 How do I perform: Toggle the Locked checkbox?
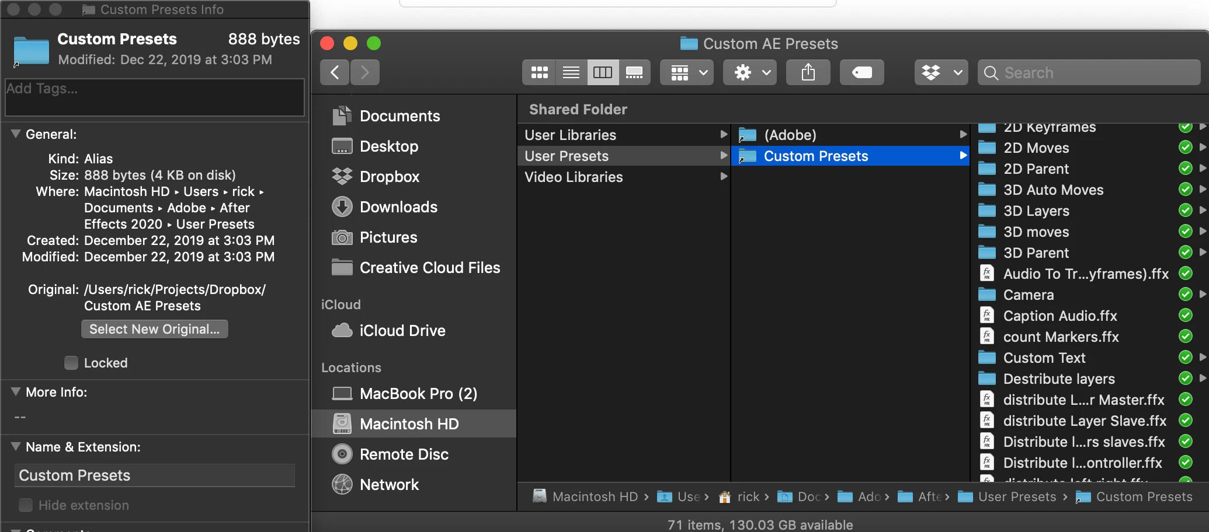click(x=71, y=363)
